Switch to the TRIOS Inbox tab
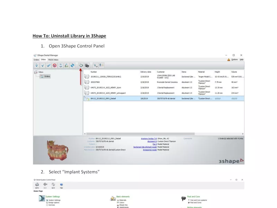This screenshot has height=208, width=277. click(x=53, y=60)
